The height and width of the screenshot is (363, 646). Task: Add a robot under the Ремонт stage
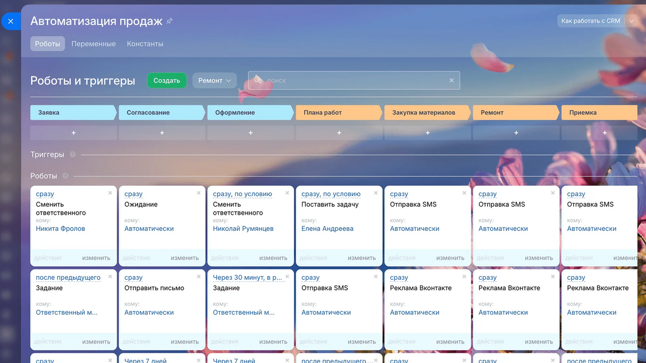[x=516, y=133]
